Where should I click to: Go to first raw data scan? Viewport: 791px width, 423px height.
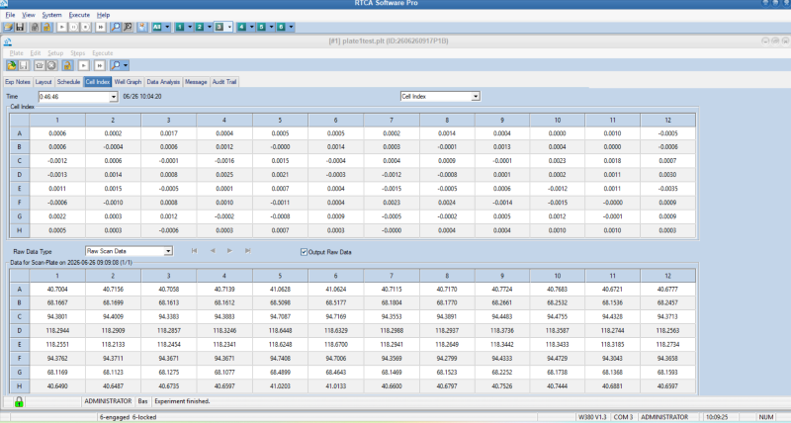pos(194,251)
